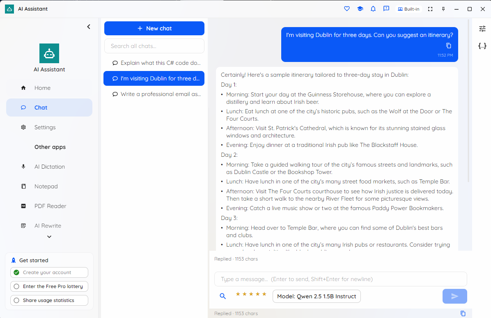Screen dimensions: 491x318
Task: Focus the Search all chats field
Action: [154, 46]
